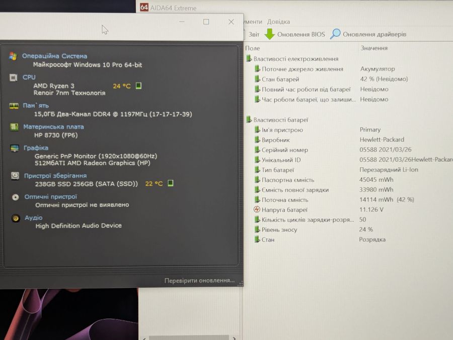This screenshot has height=340, width=453.
Task: Open the Аудіо section link
Action: (34, 218)
